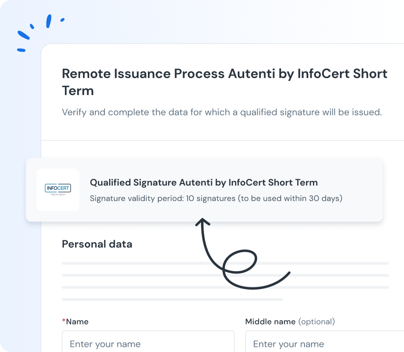
Task: Click the red required asterisk beside Name
Action: coord(64,321)
